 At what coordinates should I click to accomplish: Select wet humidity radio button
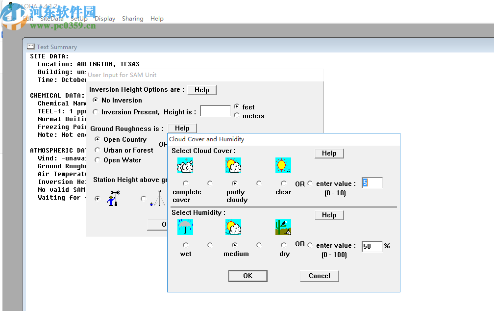(186, 245)
